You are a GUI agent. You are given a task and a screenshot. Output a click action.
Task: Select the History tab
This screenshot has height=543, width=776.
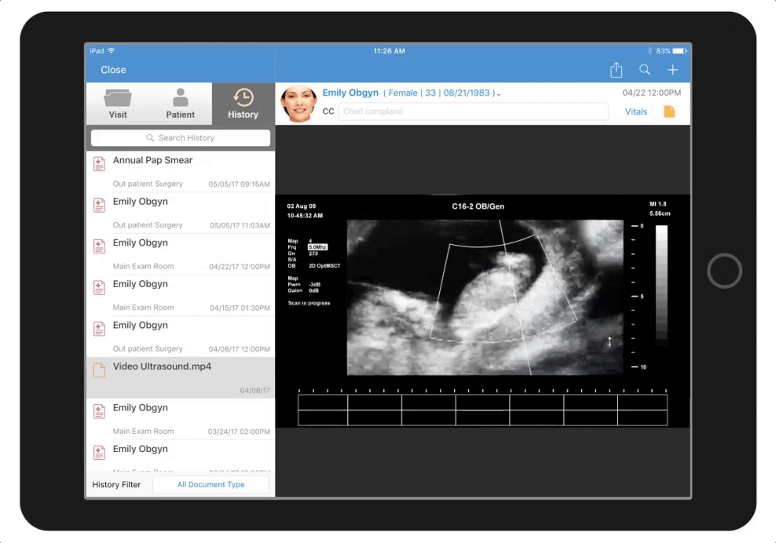tap(243, 104)
